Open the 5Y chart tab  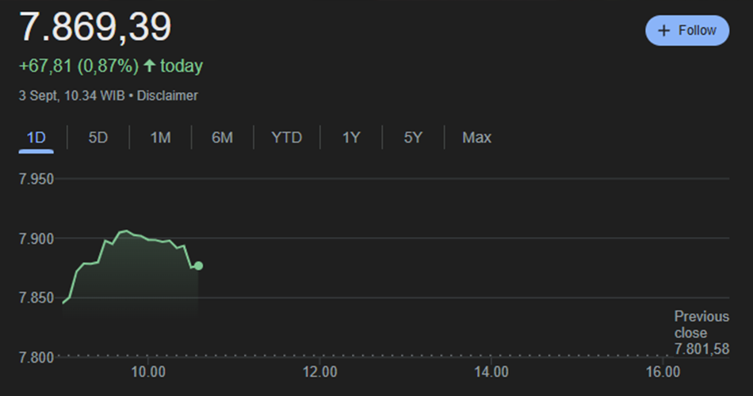point(413,138)
